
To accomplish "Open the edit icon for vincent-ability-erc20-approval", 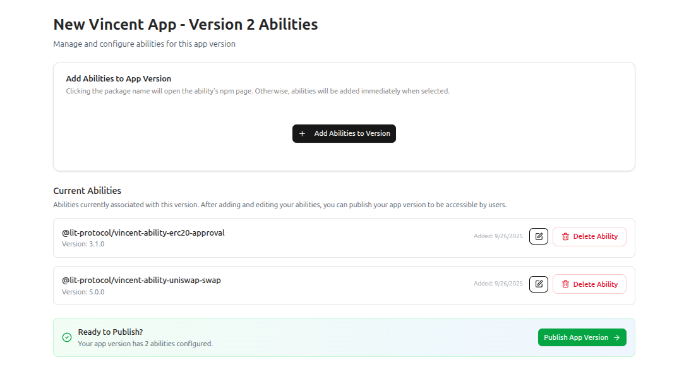I will [538, 236].
